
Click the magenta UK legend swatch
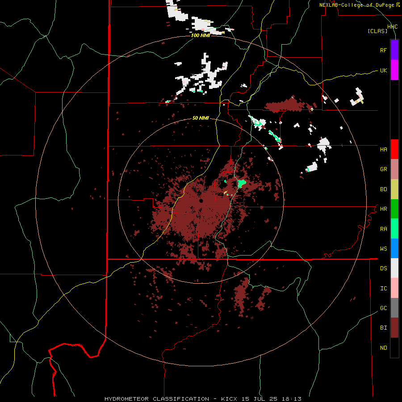[394, 70]
